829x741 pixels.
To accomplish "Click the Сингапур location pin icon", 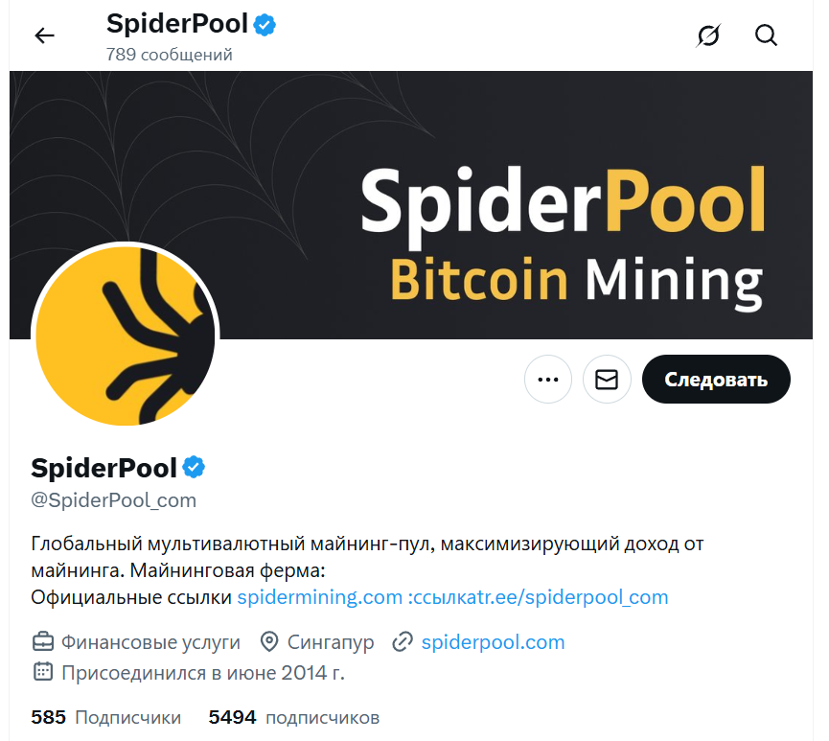I will click(x=269, y=642).
